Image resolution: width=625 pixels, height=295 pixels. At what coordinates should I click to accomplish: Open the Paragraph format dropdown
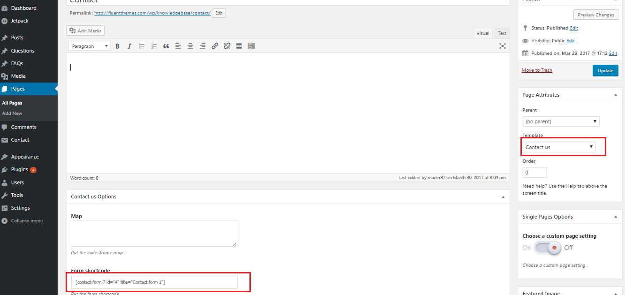89,46
